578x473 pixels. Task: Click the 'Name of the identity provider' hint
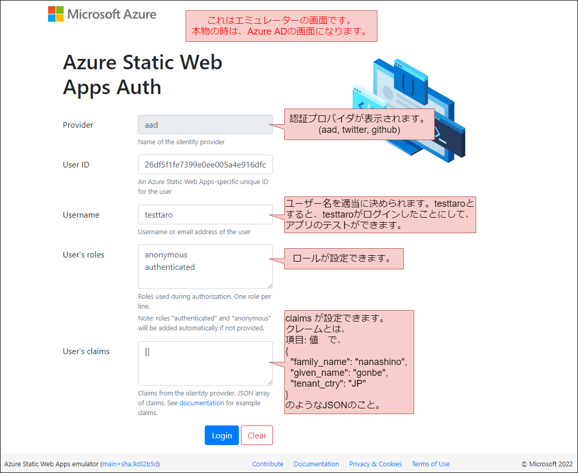pos(181,142)
